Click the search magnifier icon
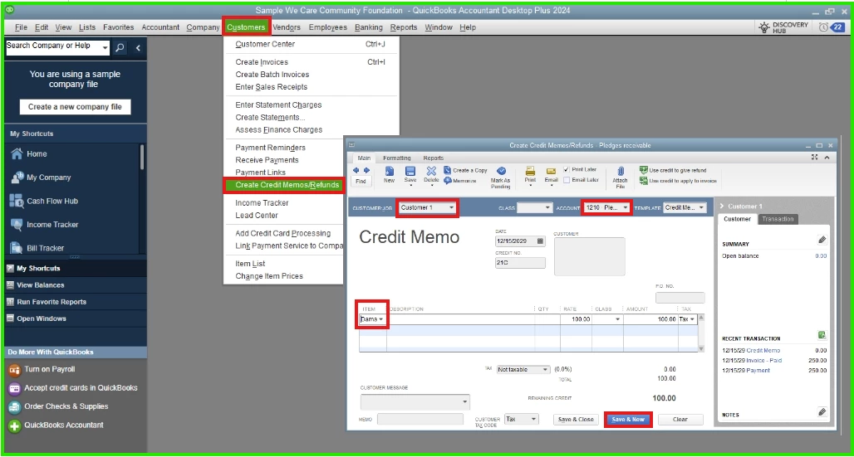The height and width of the screenshot is (457, 854). click(120, 48)
